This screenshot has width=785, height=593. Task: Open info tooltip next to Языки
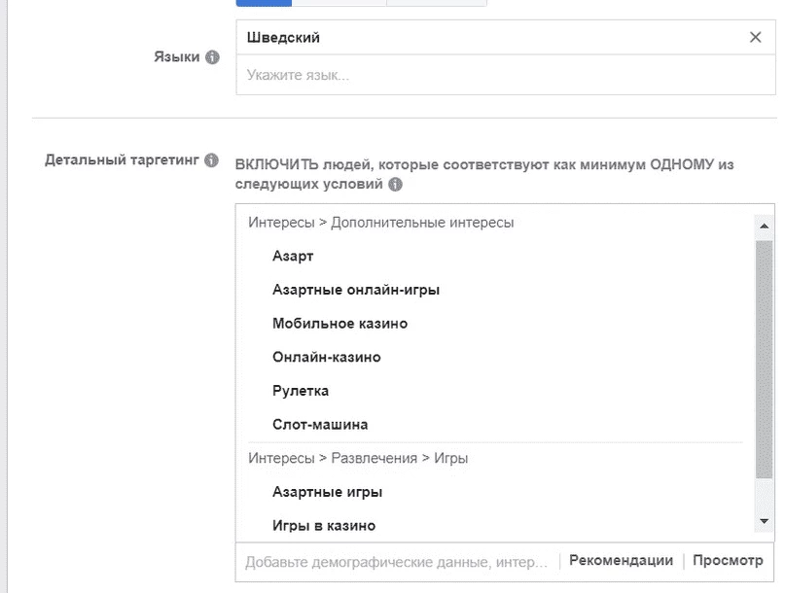[212, 57]
